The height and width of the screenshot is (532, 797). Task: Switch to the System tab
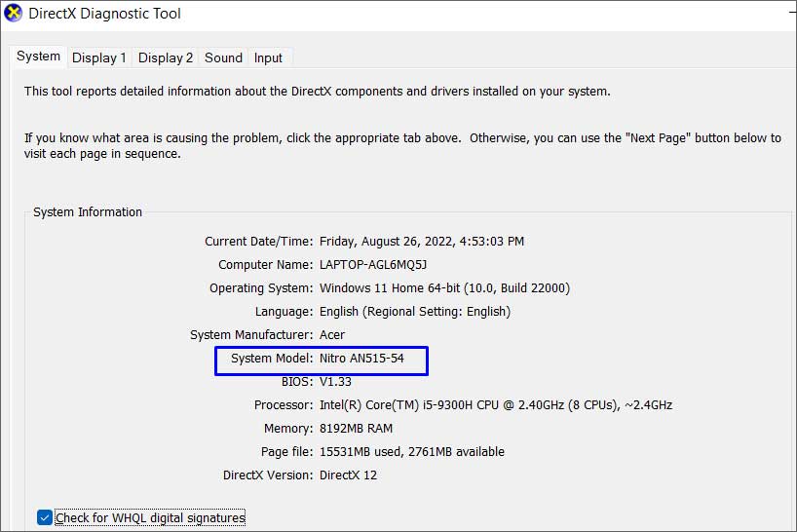click(38, 56)
